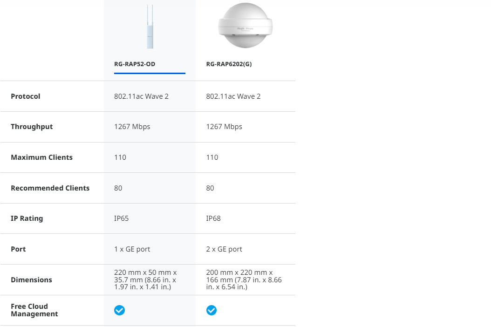Click the Port row label
The height and width of the screenshot is (327, 491).
tap(18, 249)
